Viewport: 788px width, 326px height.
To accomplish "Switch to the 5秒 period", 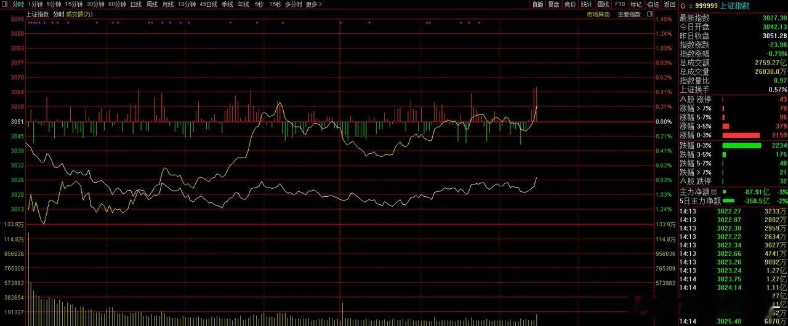I will (259, 4).
